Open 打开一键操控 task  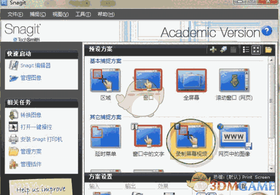click(36, 127)
